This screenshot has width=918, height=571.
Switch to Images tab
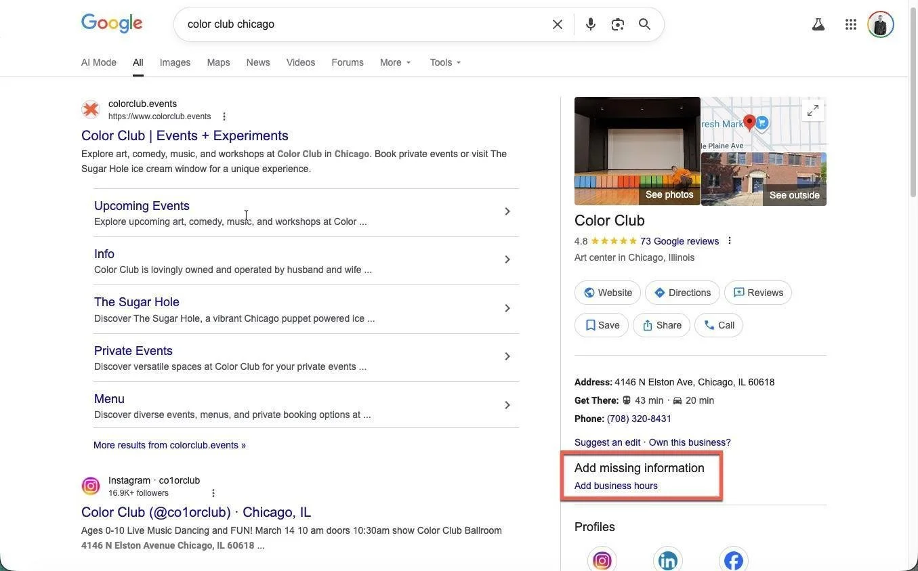point(175,62)
